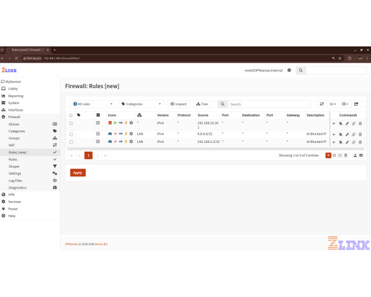This screenshot has width=371, height=297.
Task: Toggle the enabled checkbox for 8.8.8.8/32 rule
Action: [98, 134]
